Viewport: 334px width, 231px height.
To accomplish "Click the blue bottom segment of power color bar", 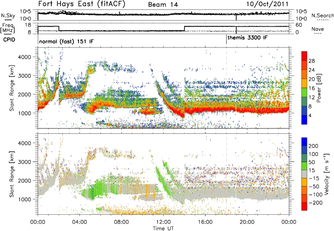I will (x=304, y=120).
